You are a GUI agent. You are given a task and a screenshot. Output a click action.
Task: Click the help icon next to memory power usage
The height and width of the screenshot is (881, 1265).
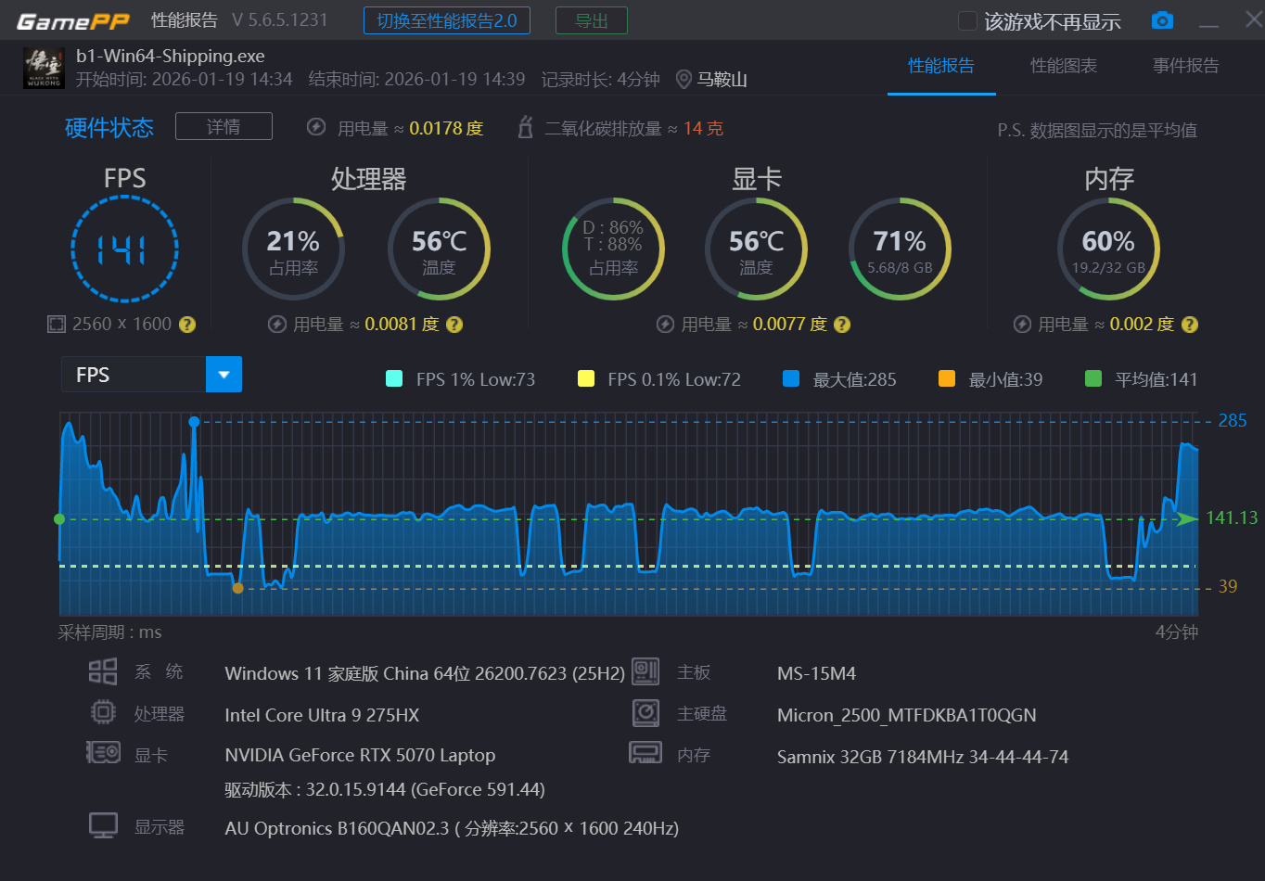pos(1190,325)
